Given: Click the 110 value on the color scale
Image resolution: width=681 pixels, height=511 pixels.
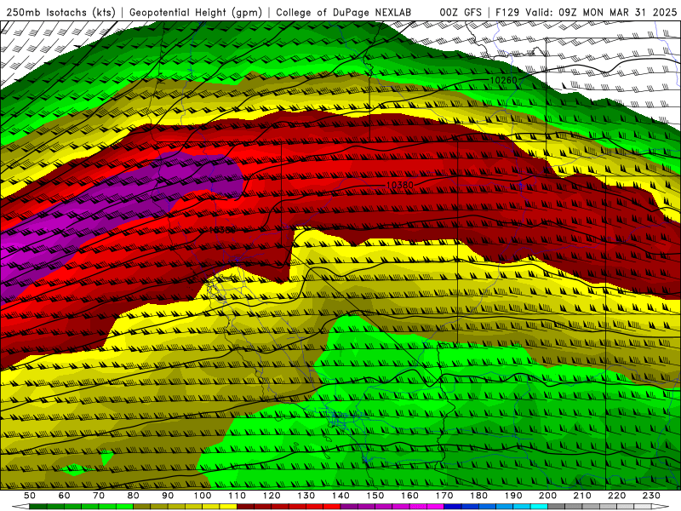Looking at the screenshot, I should click(x=237, y=496).
